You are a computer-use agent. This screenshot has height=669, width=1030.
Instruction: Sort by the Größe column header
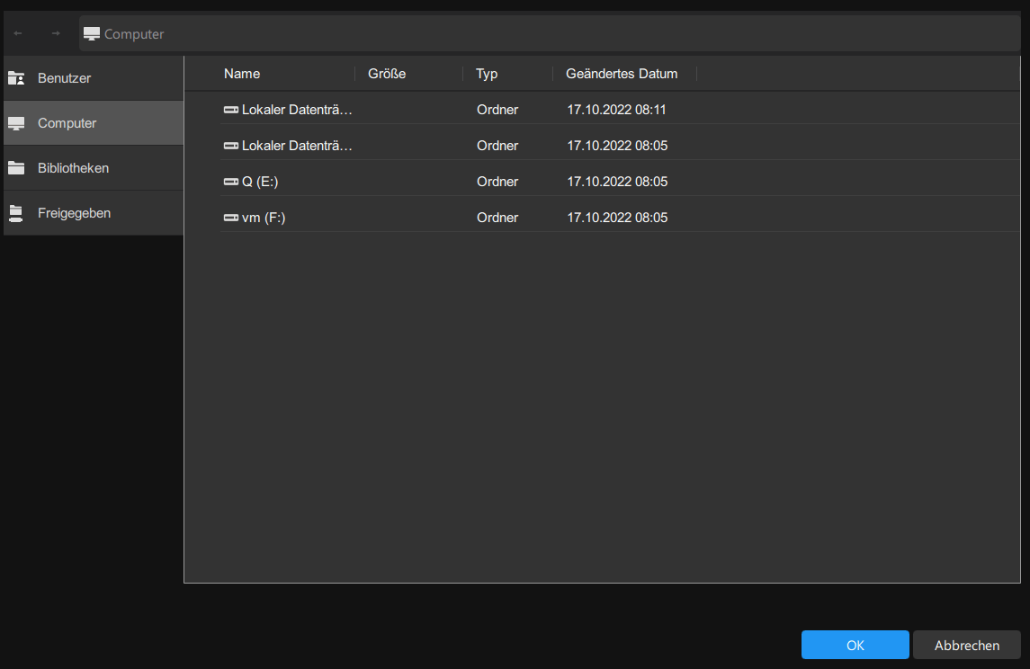click(x=387, y=74)
